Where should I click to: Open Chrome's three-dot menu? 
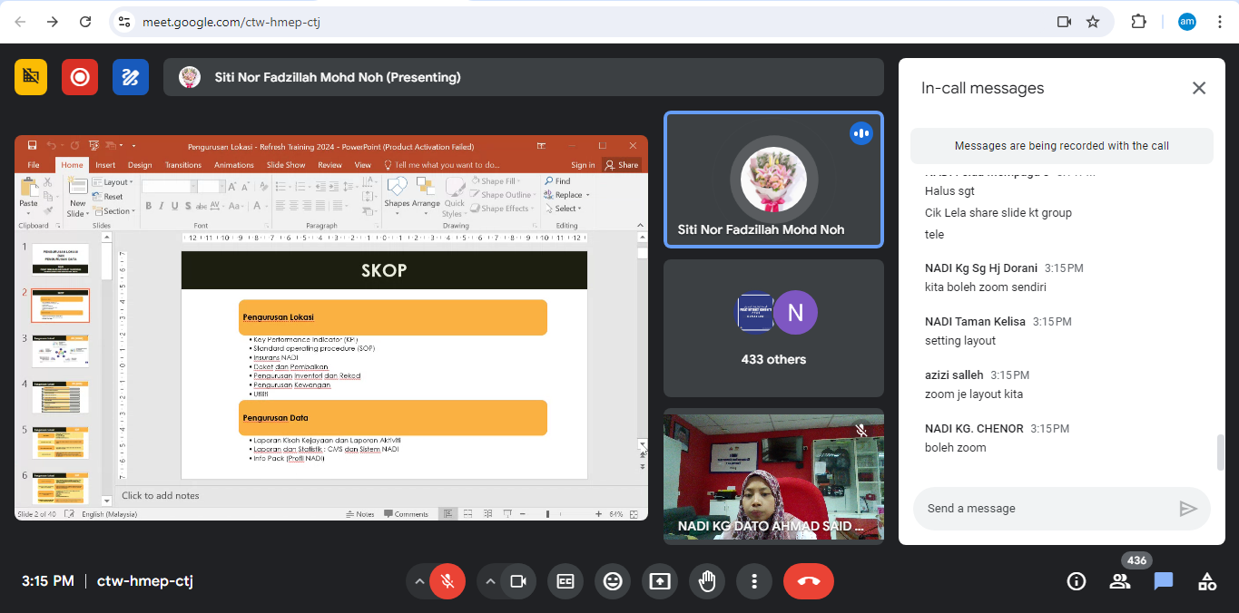(x=1219, y=22)
